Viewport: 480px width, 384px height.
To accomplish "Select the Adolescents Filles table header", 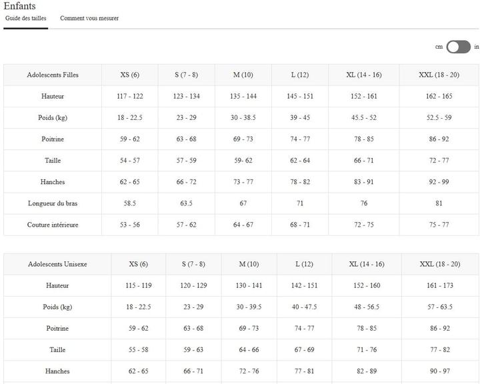I will point(53,75).
